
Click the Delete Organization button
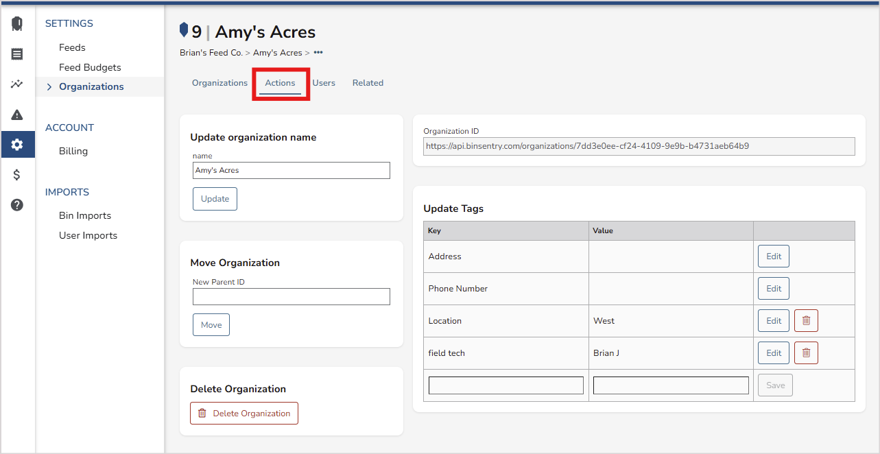244,413
